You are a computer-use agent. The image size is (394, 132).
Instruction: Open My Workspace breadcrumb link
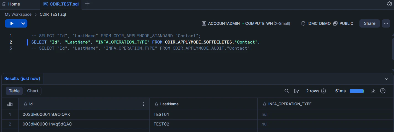pyautogui.click(x=18, y=14)
